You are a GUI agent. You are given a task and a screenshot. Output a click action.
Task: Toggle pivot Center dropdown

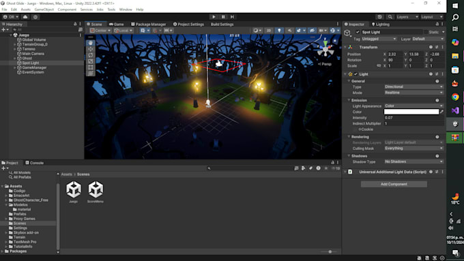[x=100, y=31]
